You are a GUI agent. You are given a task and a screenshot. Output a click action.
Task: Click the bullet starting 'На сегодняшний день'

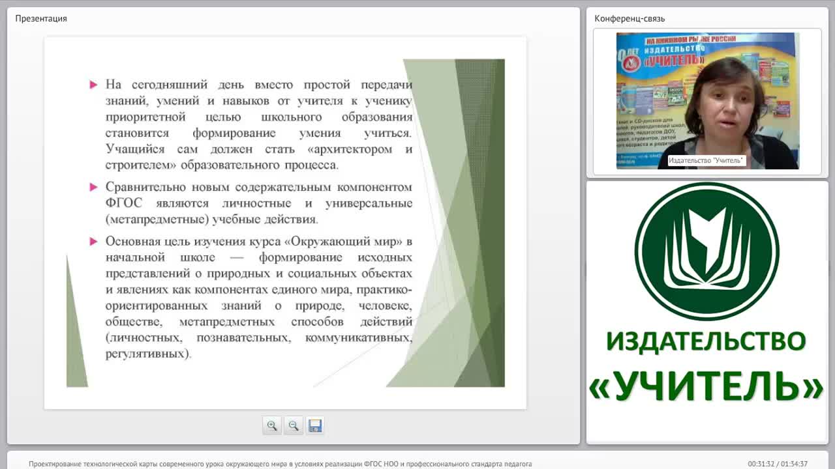pos(259,125)
